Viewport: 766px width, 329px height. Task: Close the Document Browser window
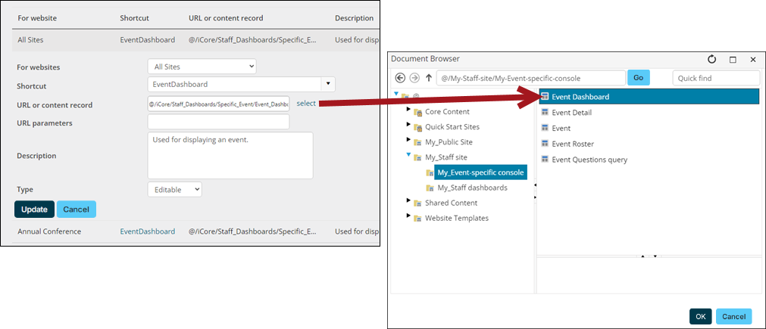753,60
